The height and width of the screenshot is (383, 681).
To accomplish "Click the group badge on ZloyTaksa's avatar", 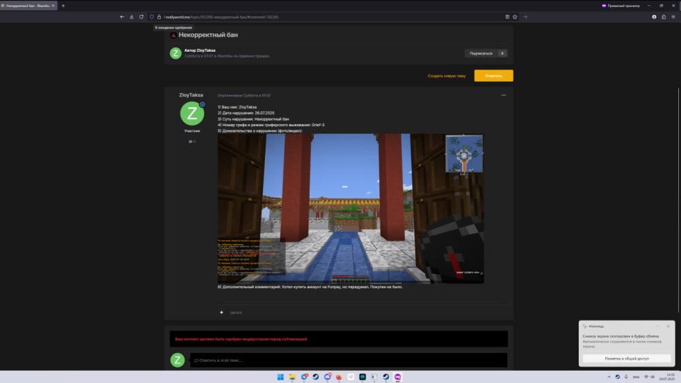I will point(202,104).
